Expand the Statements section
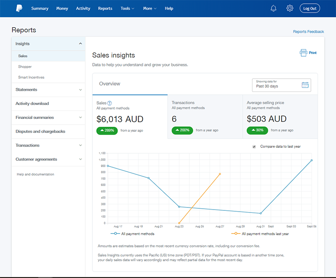Screen dimensions: 336x278 pyautogui.click(x=80, y=89)
